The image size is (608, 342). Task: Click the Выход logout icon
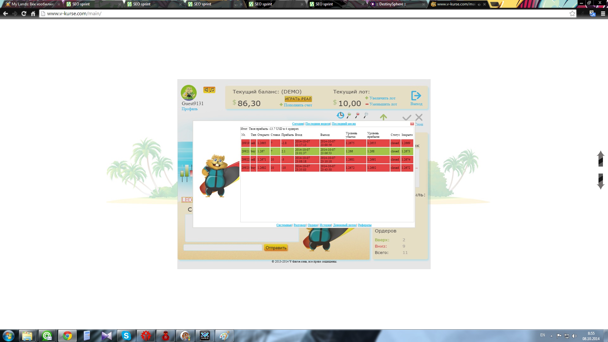click(x=416, y=96)
